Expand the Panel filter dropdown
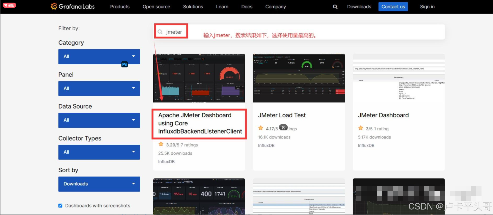The height and width of the screenshot is (215, 493). pos(99,88)
